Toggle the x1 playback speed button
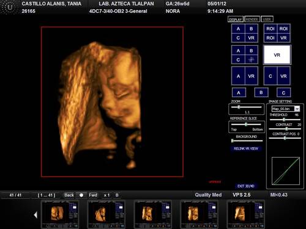Viewport: 306px width, 229px height. coord(106,195)
